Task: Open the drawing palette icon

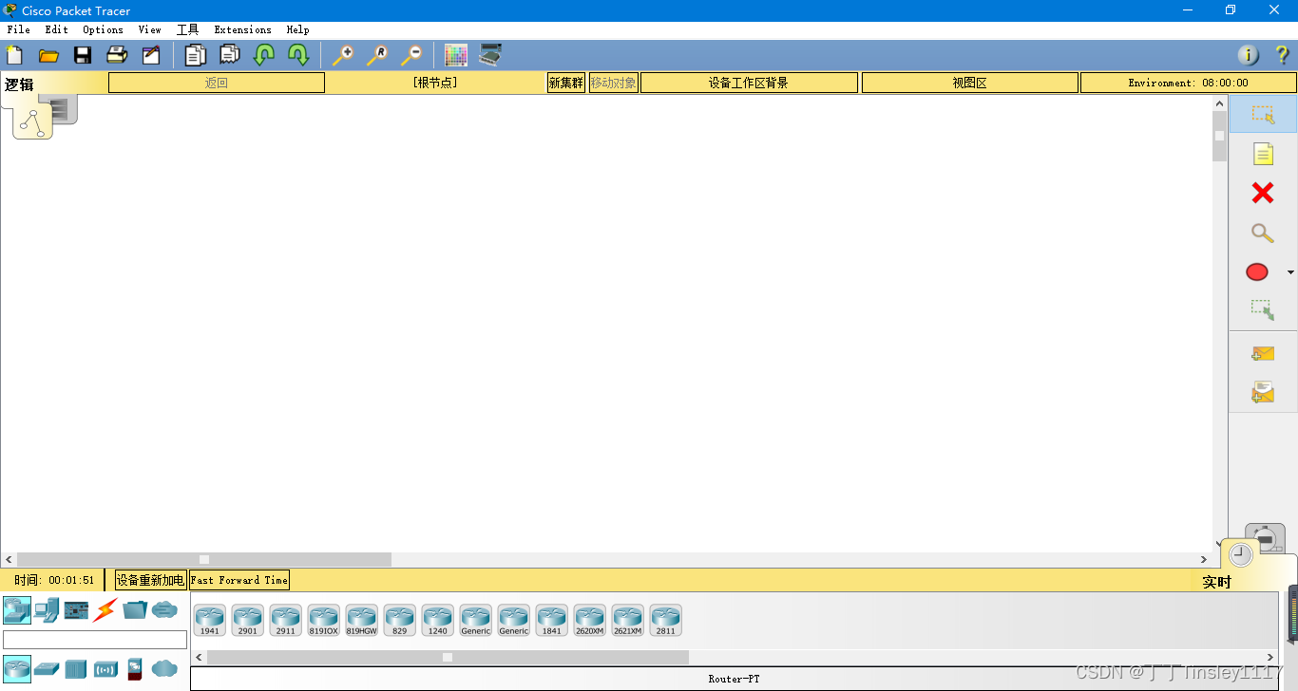Action: click(456, 55)
